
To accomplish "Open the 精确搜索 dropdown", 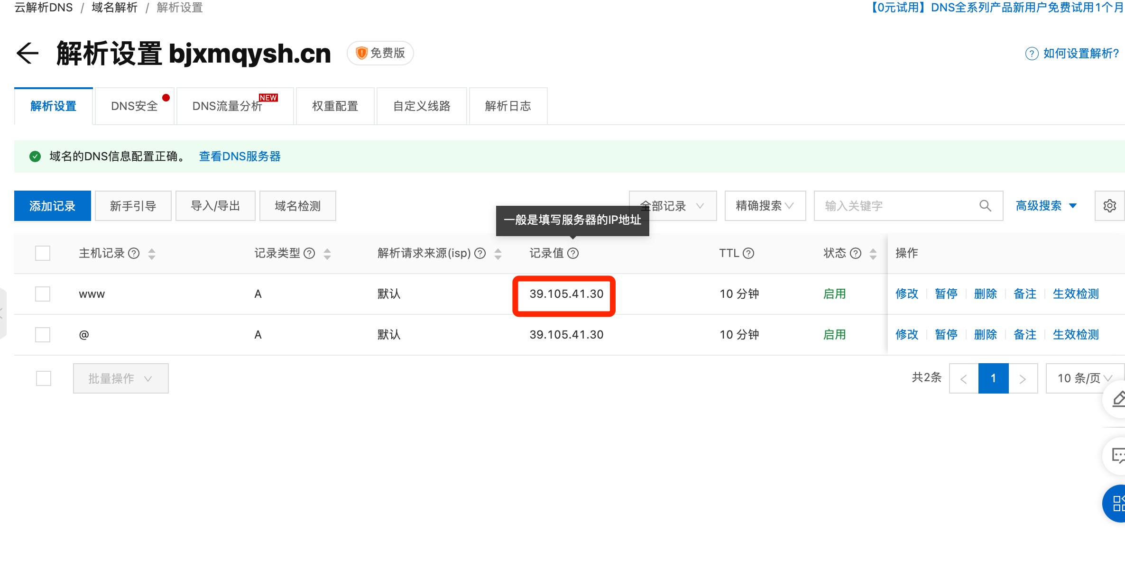I will pos(765,206).
